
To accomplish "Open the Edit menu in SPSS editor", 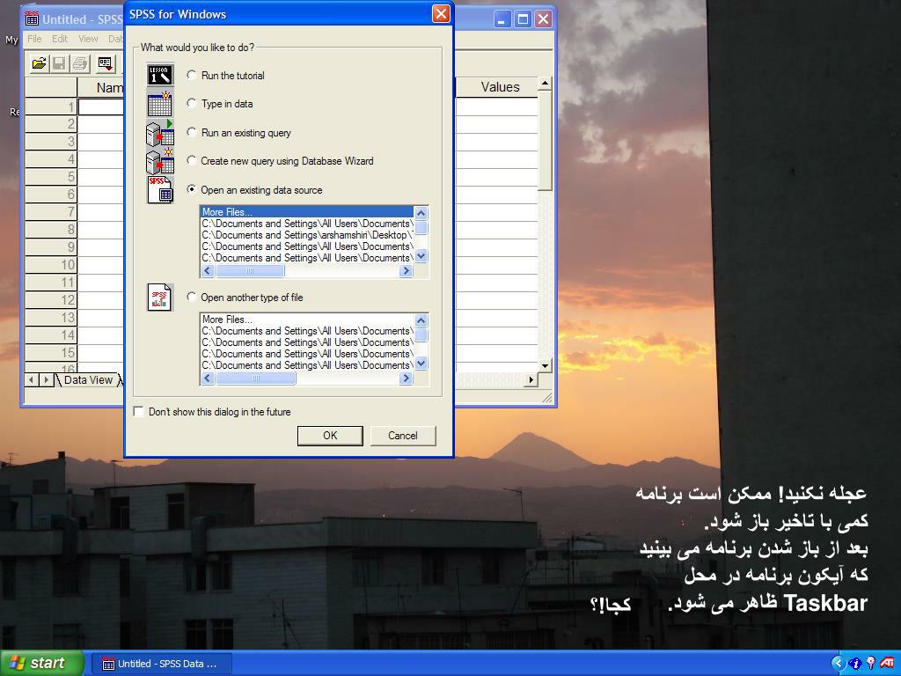I will pyautogui.click(x=60, y=39).
